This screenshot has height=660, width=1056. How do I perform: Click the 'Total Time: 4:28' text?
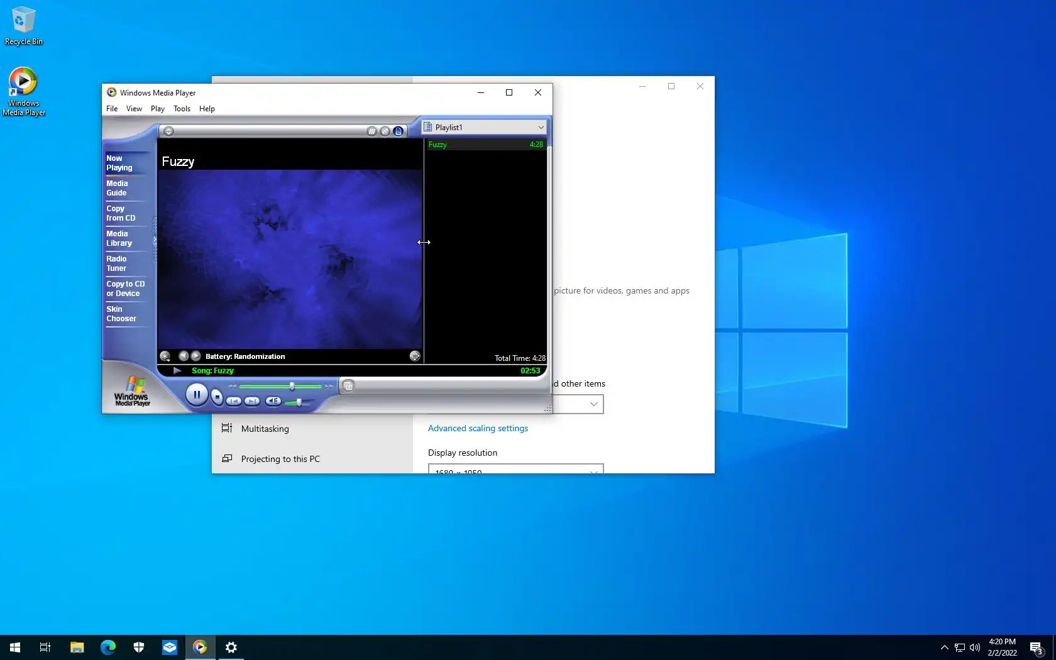pos(520,358)
